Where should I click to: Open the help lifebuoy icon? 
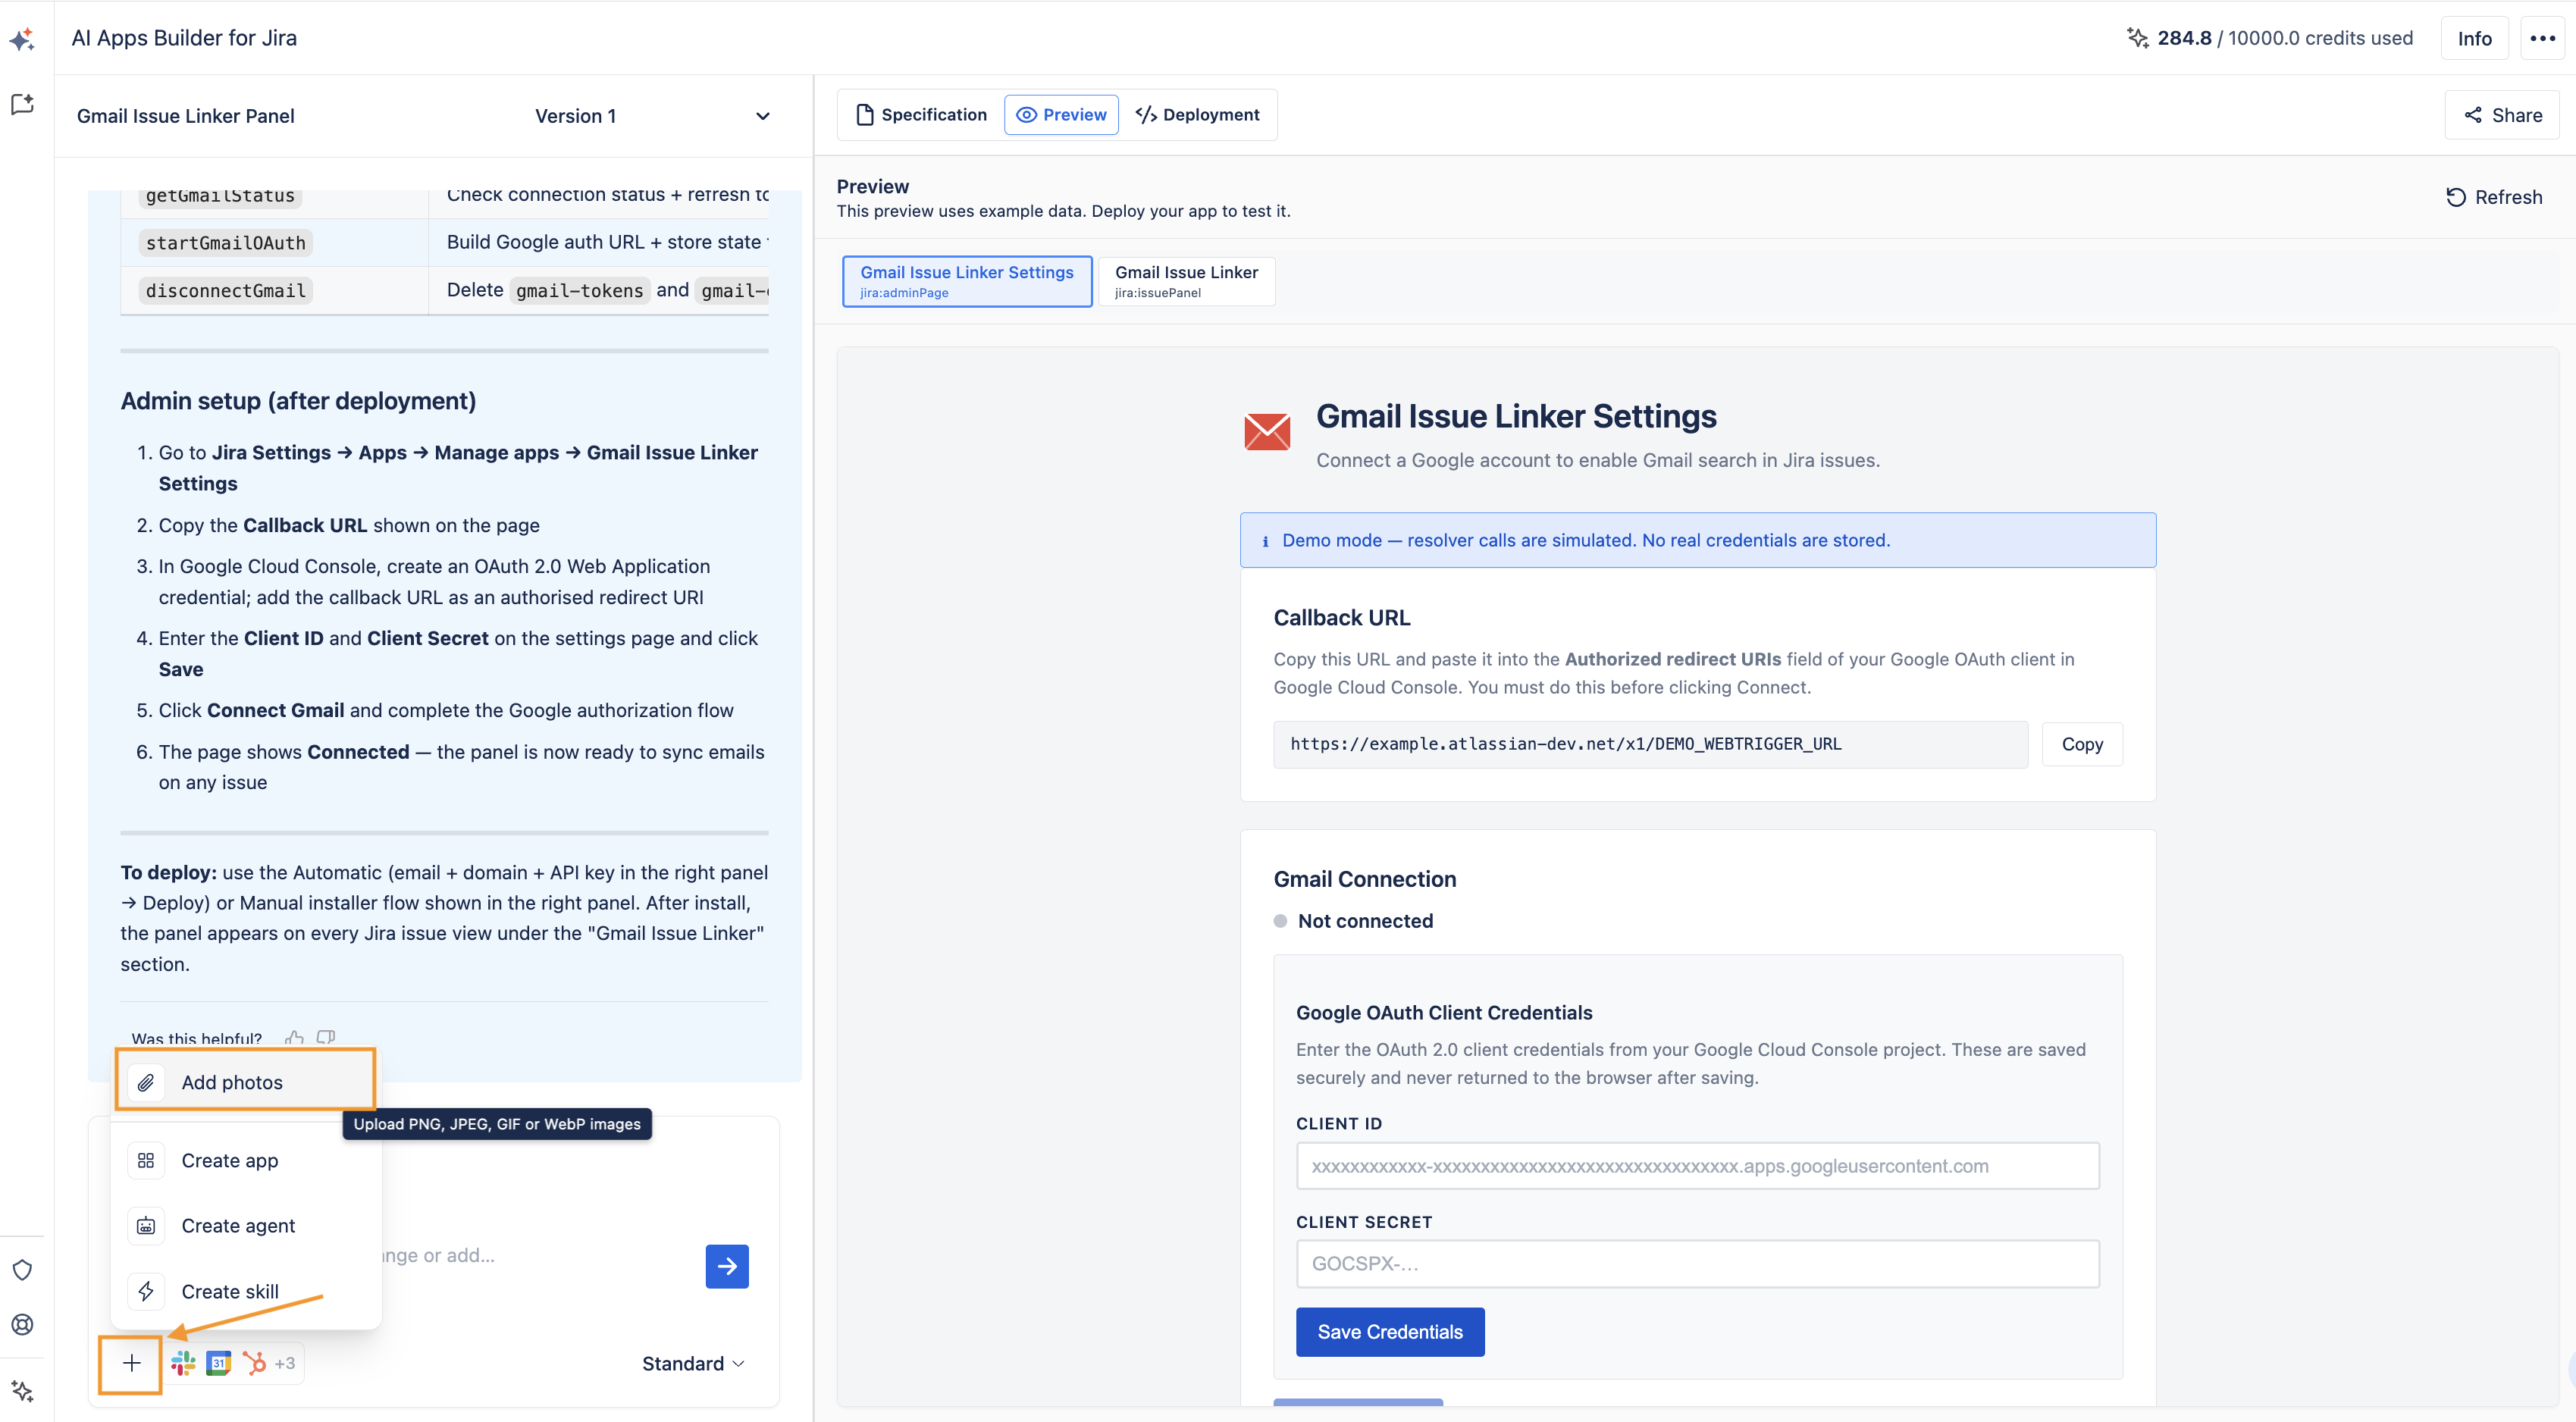point(22,1325)
